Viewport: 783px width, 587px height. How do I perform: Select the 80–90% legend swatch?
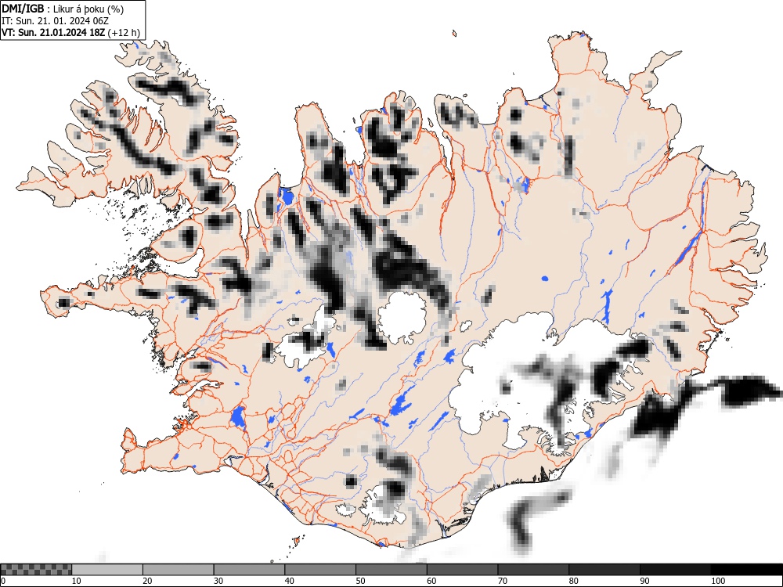pos(604,570)
